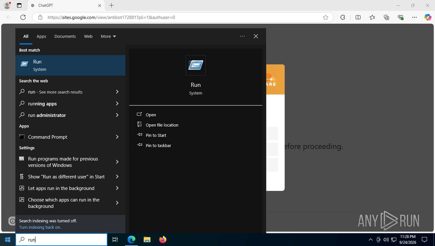The height and width of the screenshot is (246, 435).
Task: Open Task View on the taskbar
Action: coord(115,240)
